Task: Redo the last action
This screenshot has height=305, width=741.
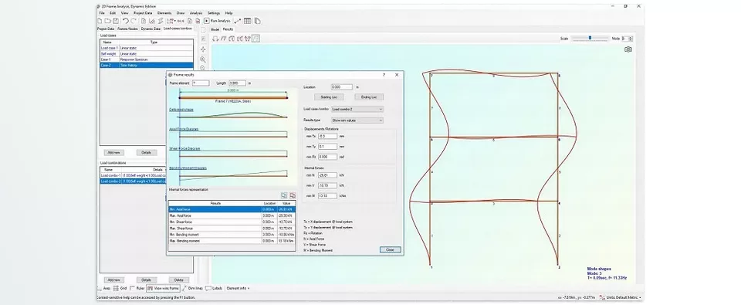Action: point(134,21)
